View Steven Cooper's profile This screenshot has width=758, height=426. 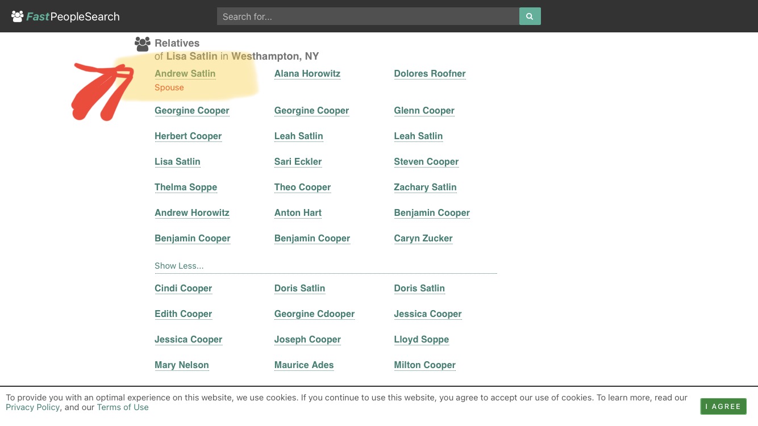(x=426, y=161)
